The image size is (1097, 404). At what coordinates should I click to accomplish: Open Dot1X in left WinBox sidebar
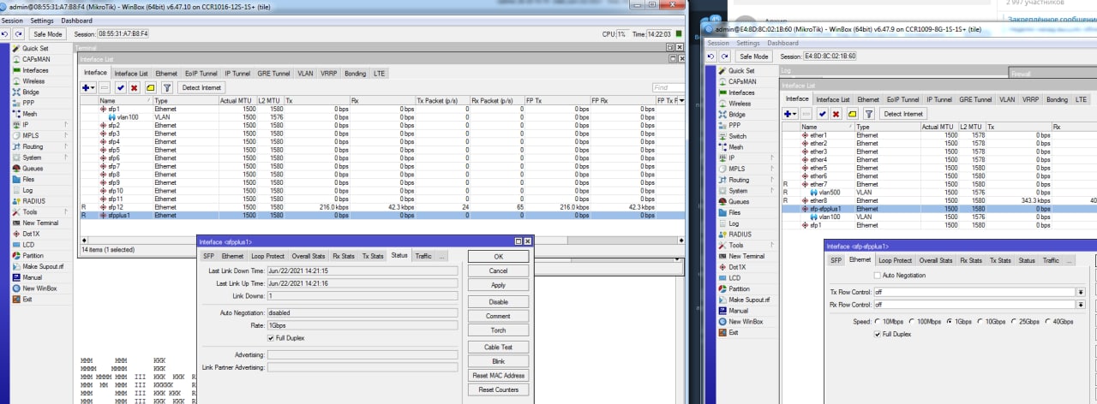point(31,234)
